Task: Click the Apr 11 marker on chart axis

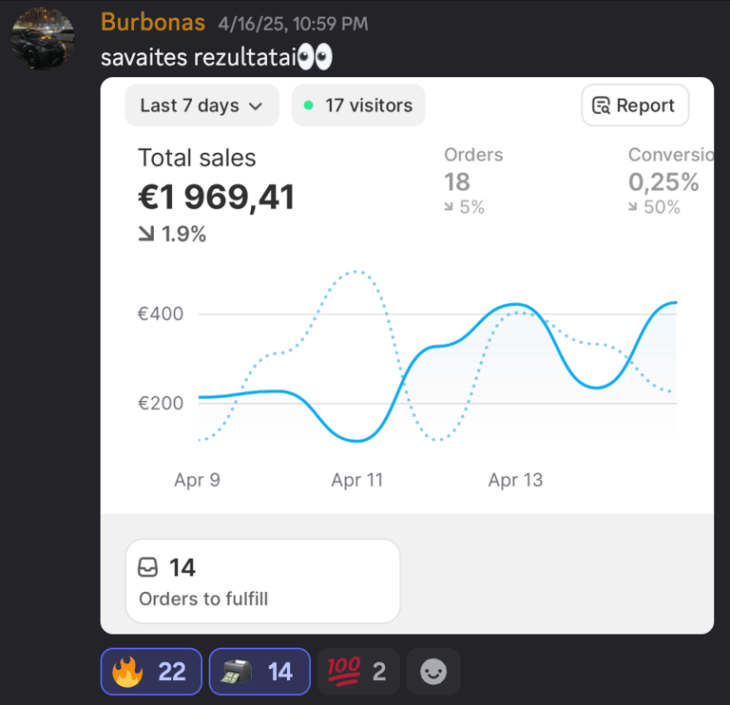Action: [x=356, y=480]
